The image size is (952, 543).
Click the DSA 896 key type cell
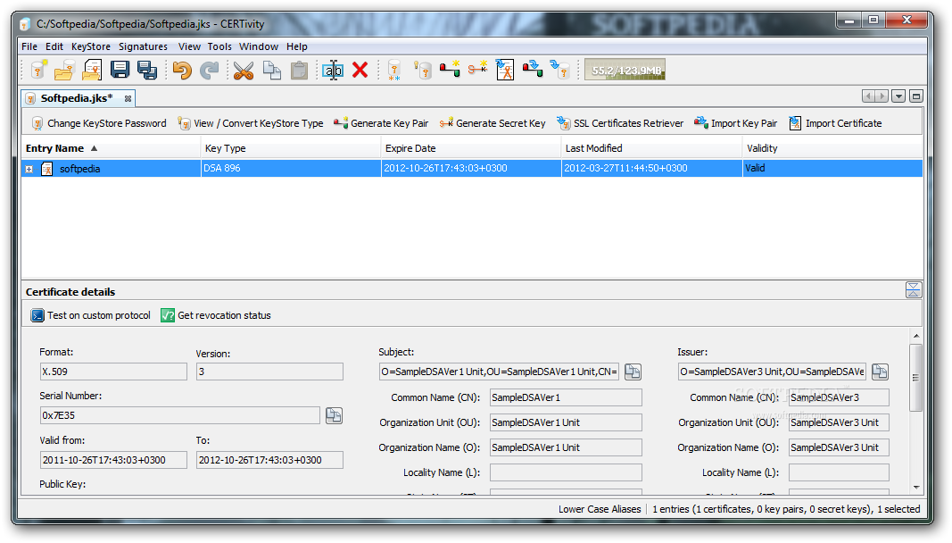(291, 169)
